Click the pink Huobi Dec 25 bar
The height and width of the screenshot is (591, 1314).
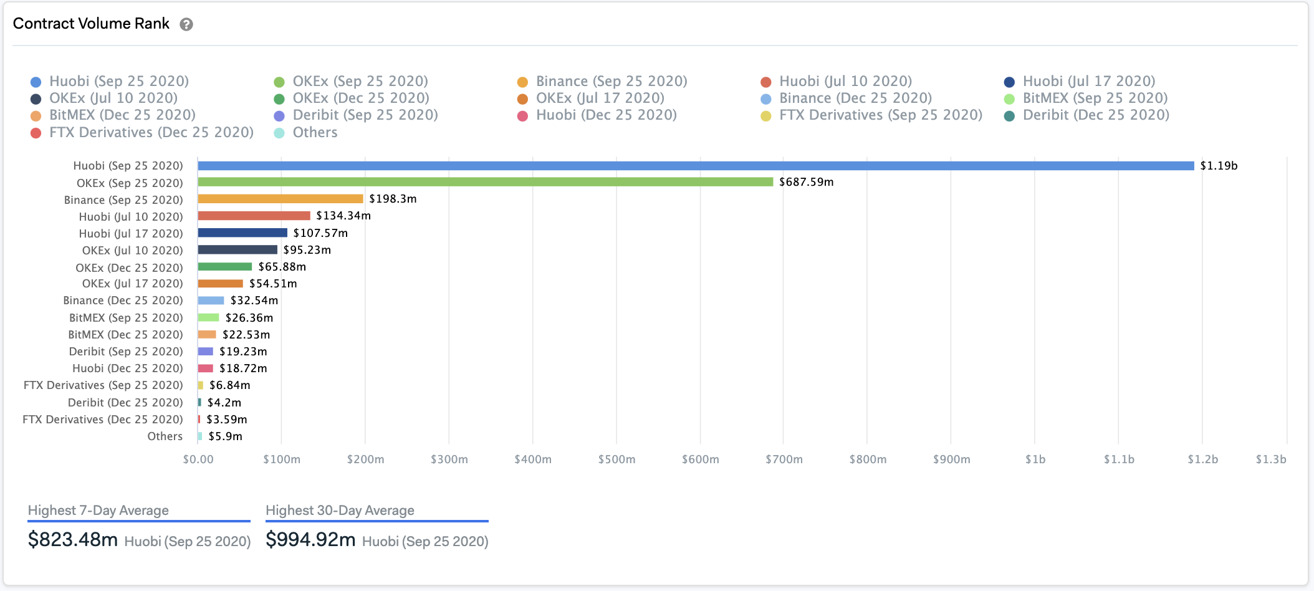click(x=206, y=368)
